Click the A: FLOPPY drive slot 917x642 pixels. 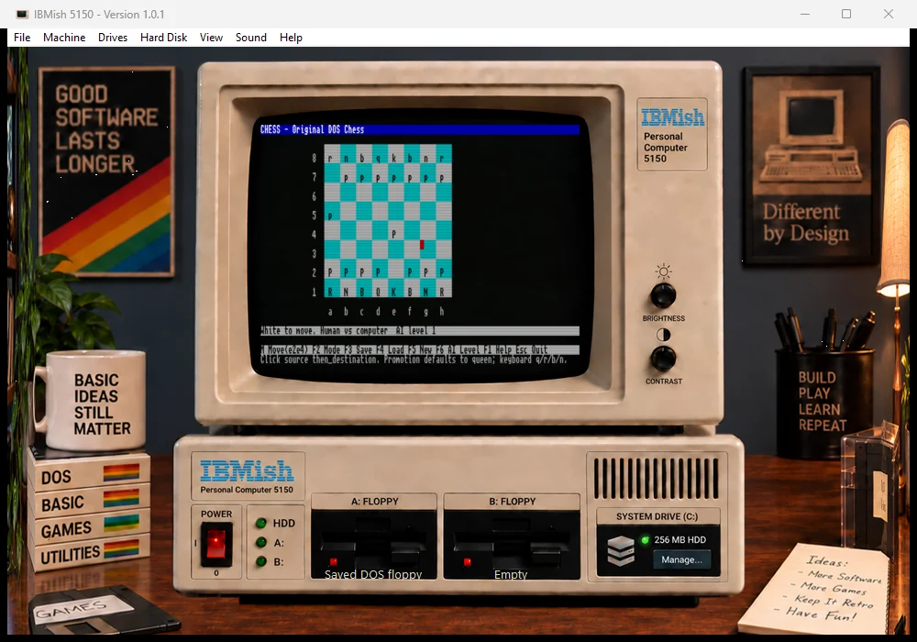click(374, 544)
